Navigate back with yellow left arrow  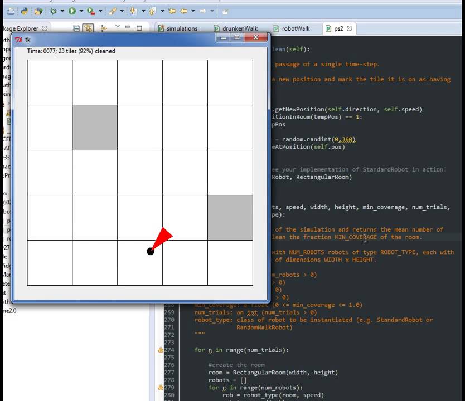coord(184,11)
